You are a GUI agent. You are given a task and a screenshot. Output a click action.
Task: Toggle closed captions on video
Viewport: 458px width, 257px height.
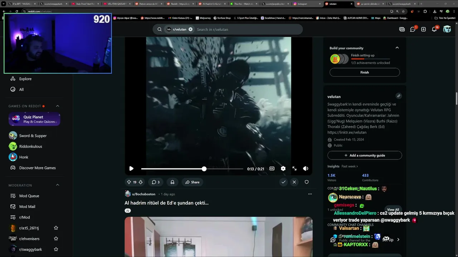coord(272,168)
